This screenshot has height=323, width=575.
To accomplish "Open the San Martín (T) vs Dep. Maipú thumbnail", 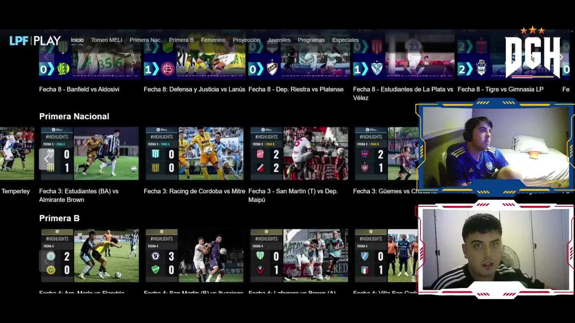I will pos(299,153).
